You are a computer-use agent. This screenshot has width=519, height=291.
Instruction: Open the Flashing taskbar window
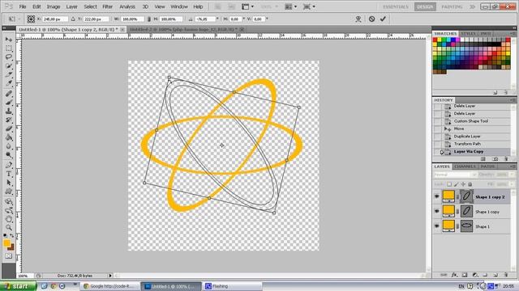(232, 286)
